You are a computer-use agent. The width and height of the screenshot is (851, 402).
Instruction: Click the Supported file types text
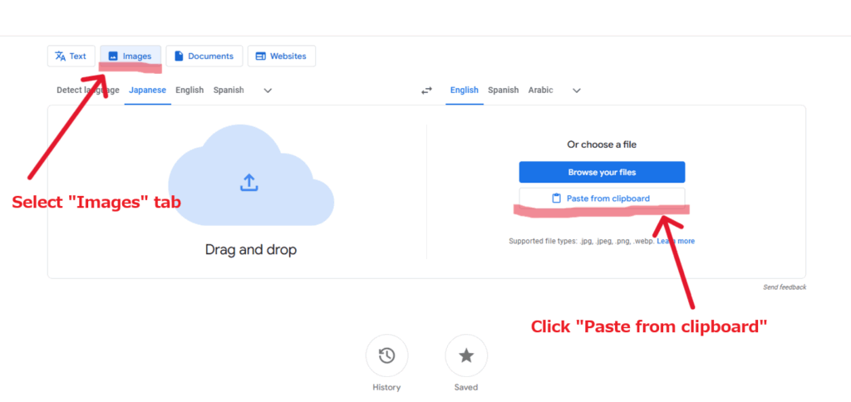582,241
